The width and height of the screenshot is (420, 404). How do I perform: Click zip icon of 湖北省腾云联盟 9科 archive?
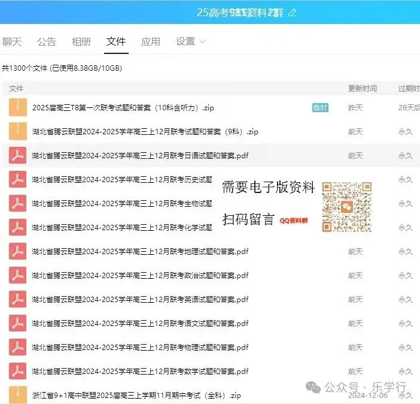18,131
